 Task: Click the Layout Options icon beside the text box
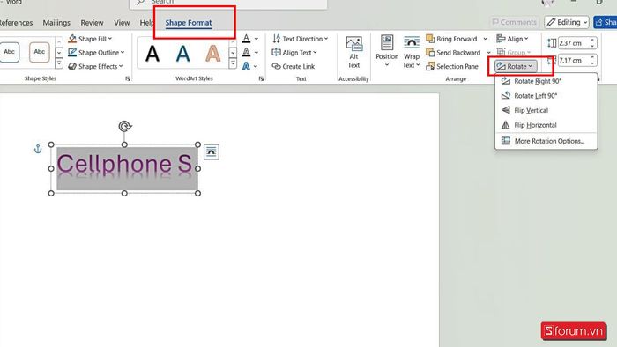[x=212, y=152]
